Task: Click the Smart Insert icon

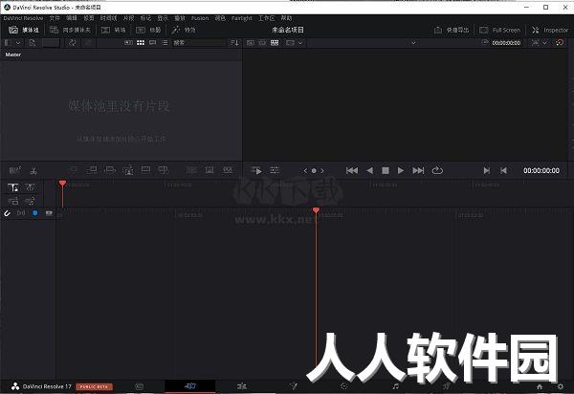Action: (x=74, y=170)
